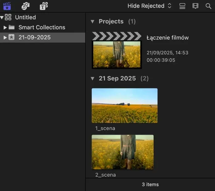Click the 1_scena clip name
The width and height of the screenshot is (215, 191).
point(105,128)
